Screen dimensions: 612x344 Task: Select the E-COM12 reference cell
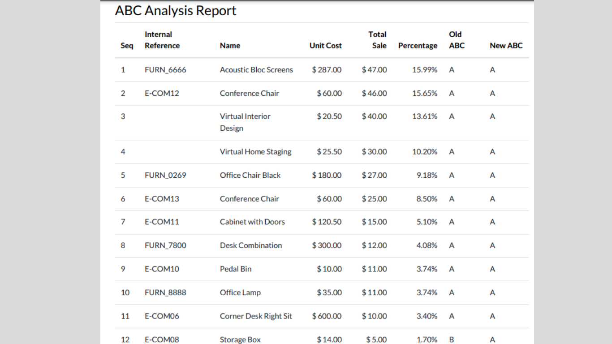tap(162, 94)
